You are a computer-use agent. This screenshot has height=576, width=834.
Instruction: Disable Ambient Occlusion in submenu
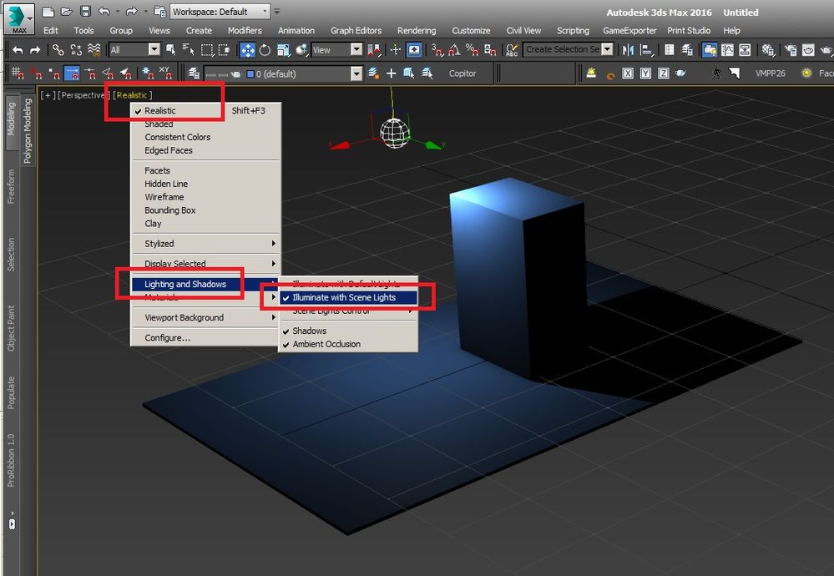tap(326, 344)
